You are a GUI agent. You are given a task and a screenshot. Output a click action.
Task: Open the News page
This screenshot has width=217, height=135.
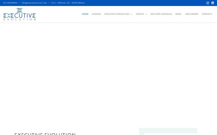(178, 14)
